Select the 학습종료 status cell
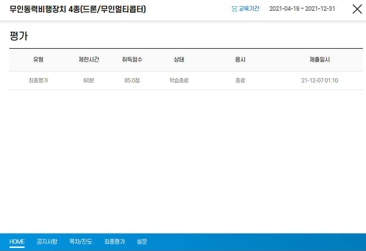366x251 pixels. pyautogui.click(x=179, y=80)
